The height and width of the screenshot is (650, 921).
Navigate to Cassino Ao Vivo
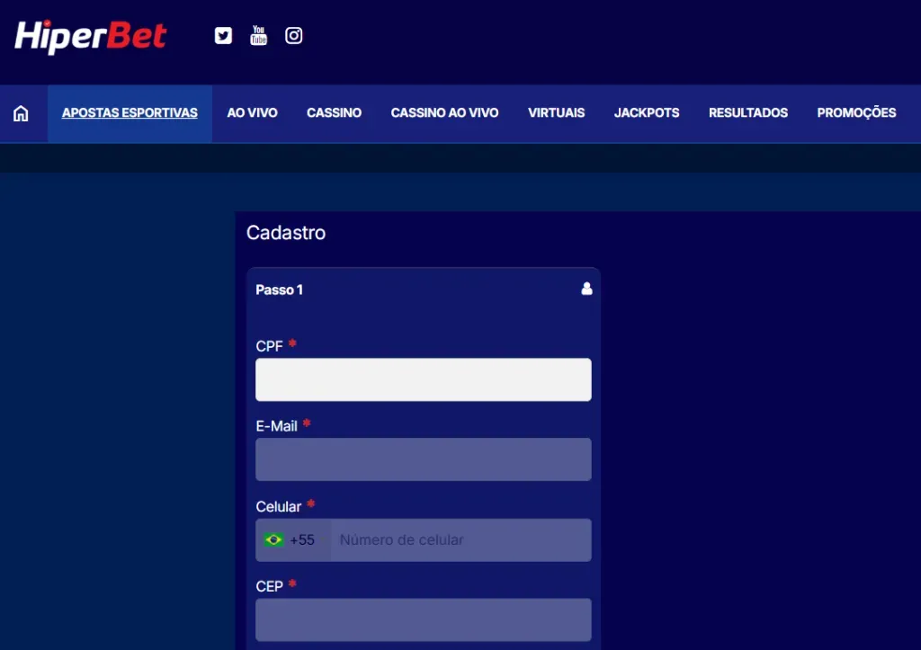point(444,113)
